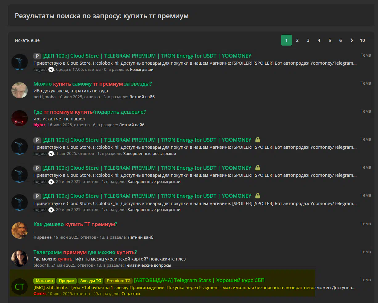The height and width of the screenshot is (303, 378).
Task: Go to the next page with the chevron arrow
Action: tap(351, 40)
